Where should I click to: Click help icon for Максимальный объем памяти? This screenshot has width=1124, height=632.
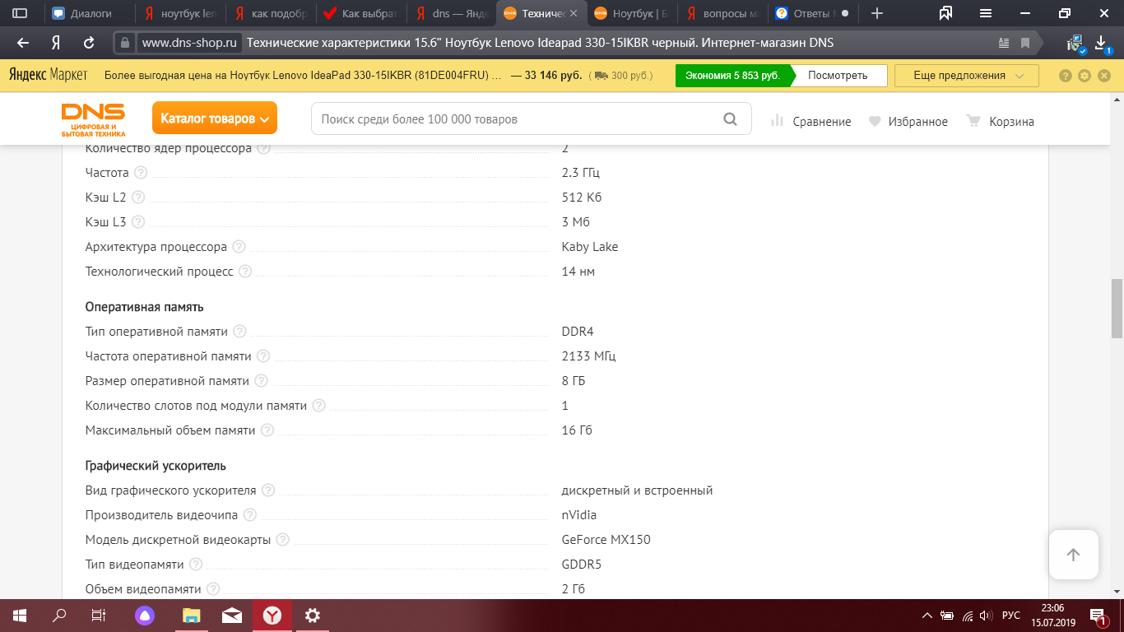(267, 430)
